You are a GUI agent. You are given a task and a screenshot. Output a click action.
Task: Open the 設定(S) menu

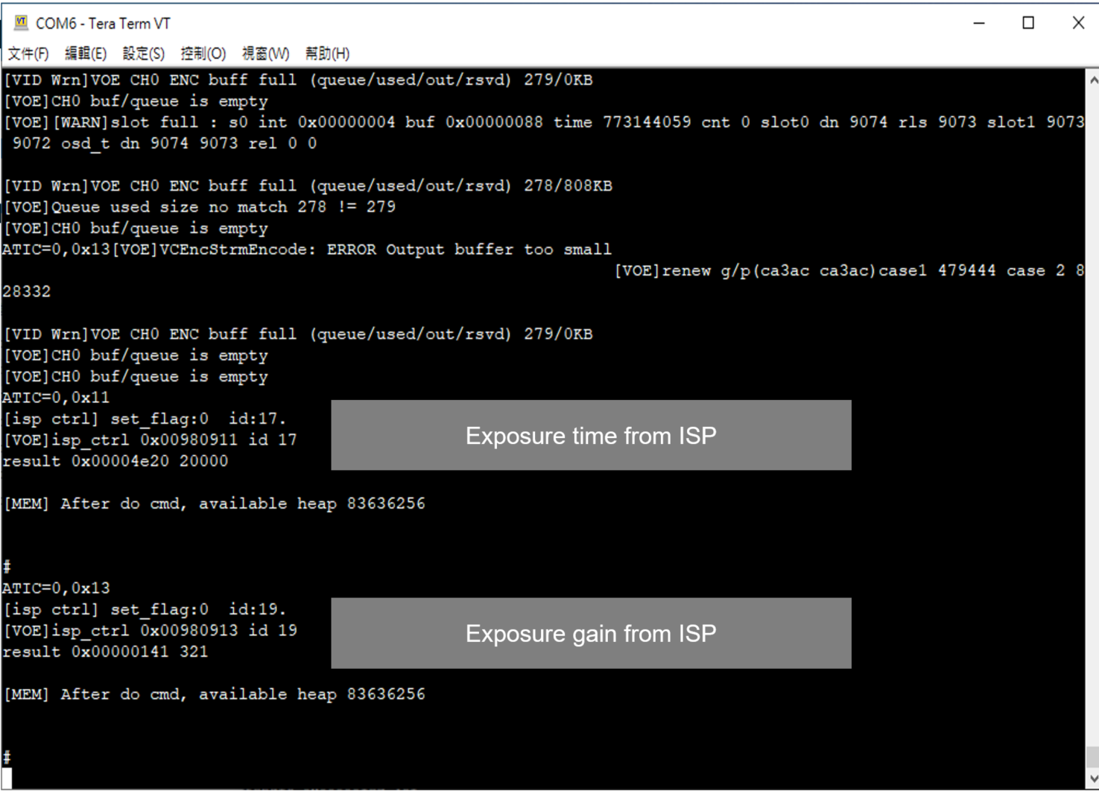pos(143,54)
